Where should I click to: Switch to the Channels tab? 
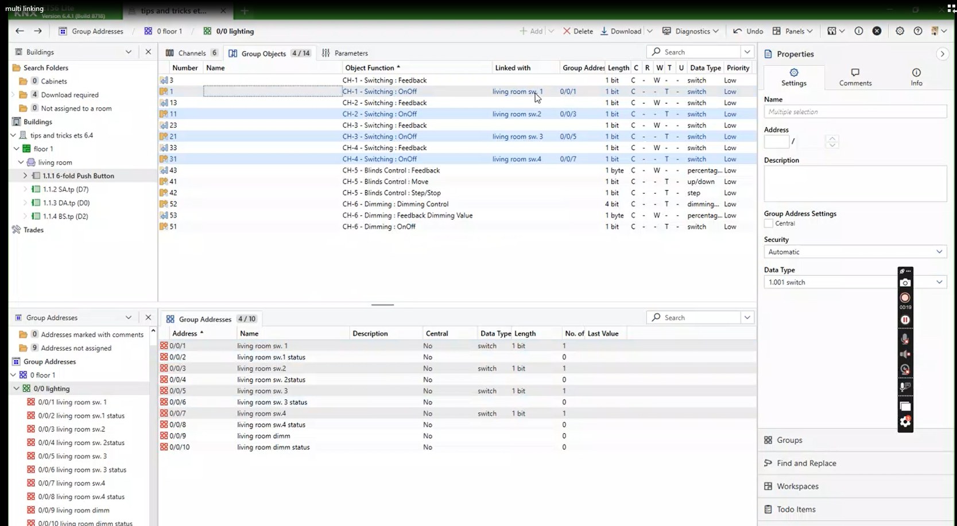(192, 53)
